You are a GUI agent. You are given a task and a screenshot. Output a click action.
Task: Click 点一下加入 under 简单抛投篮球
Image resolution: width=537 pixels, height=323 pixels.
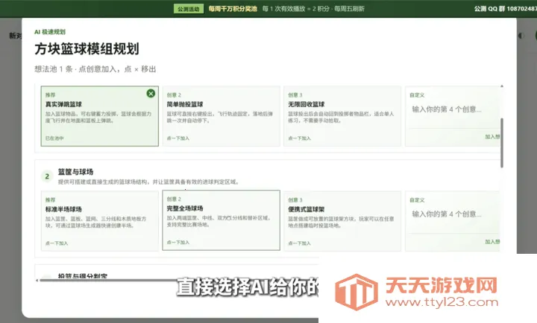click(x=178, y=138)
